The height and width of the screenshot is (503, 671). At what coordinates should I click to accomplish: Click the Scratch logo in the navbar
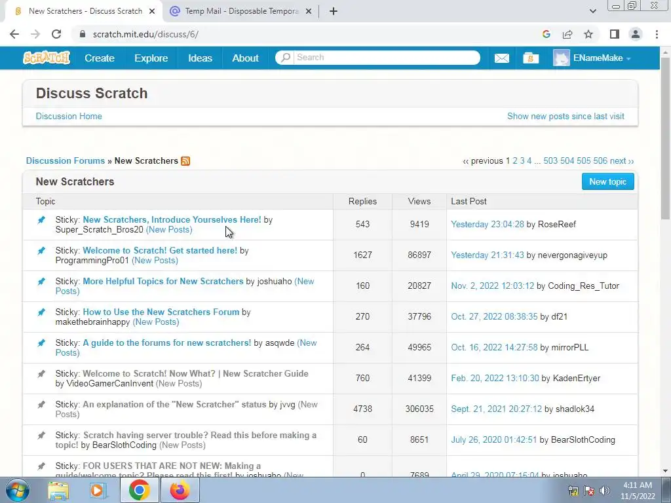pyautogui.click(x=47, y=58)
